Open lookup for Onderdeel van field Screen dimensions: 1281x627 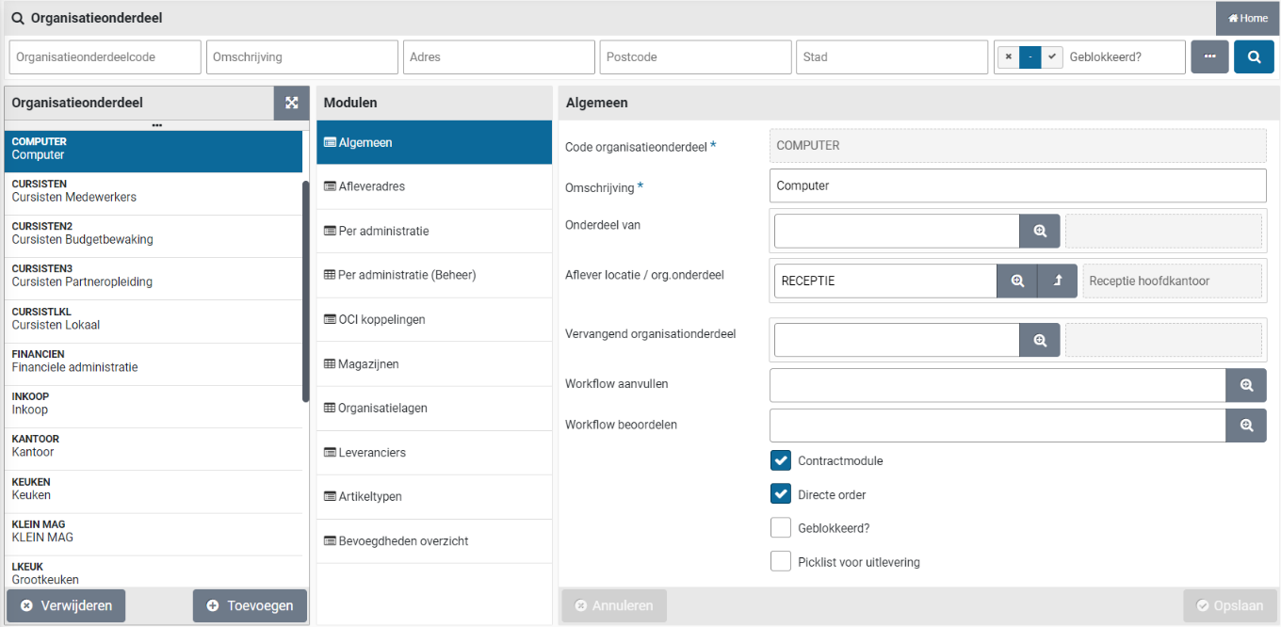1040,231
